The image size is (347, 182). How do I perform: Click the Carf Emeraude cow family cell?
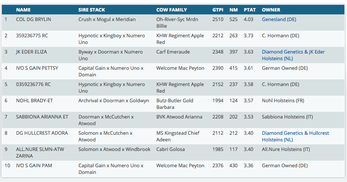pos(173,52)
